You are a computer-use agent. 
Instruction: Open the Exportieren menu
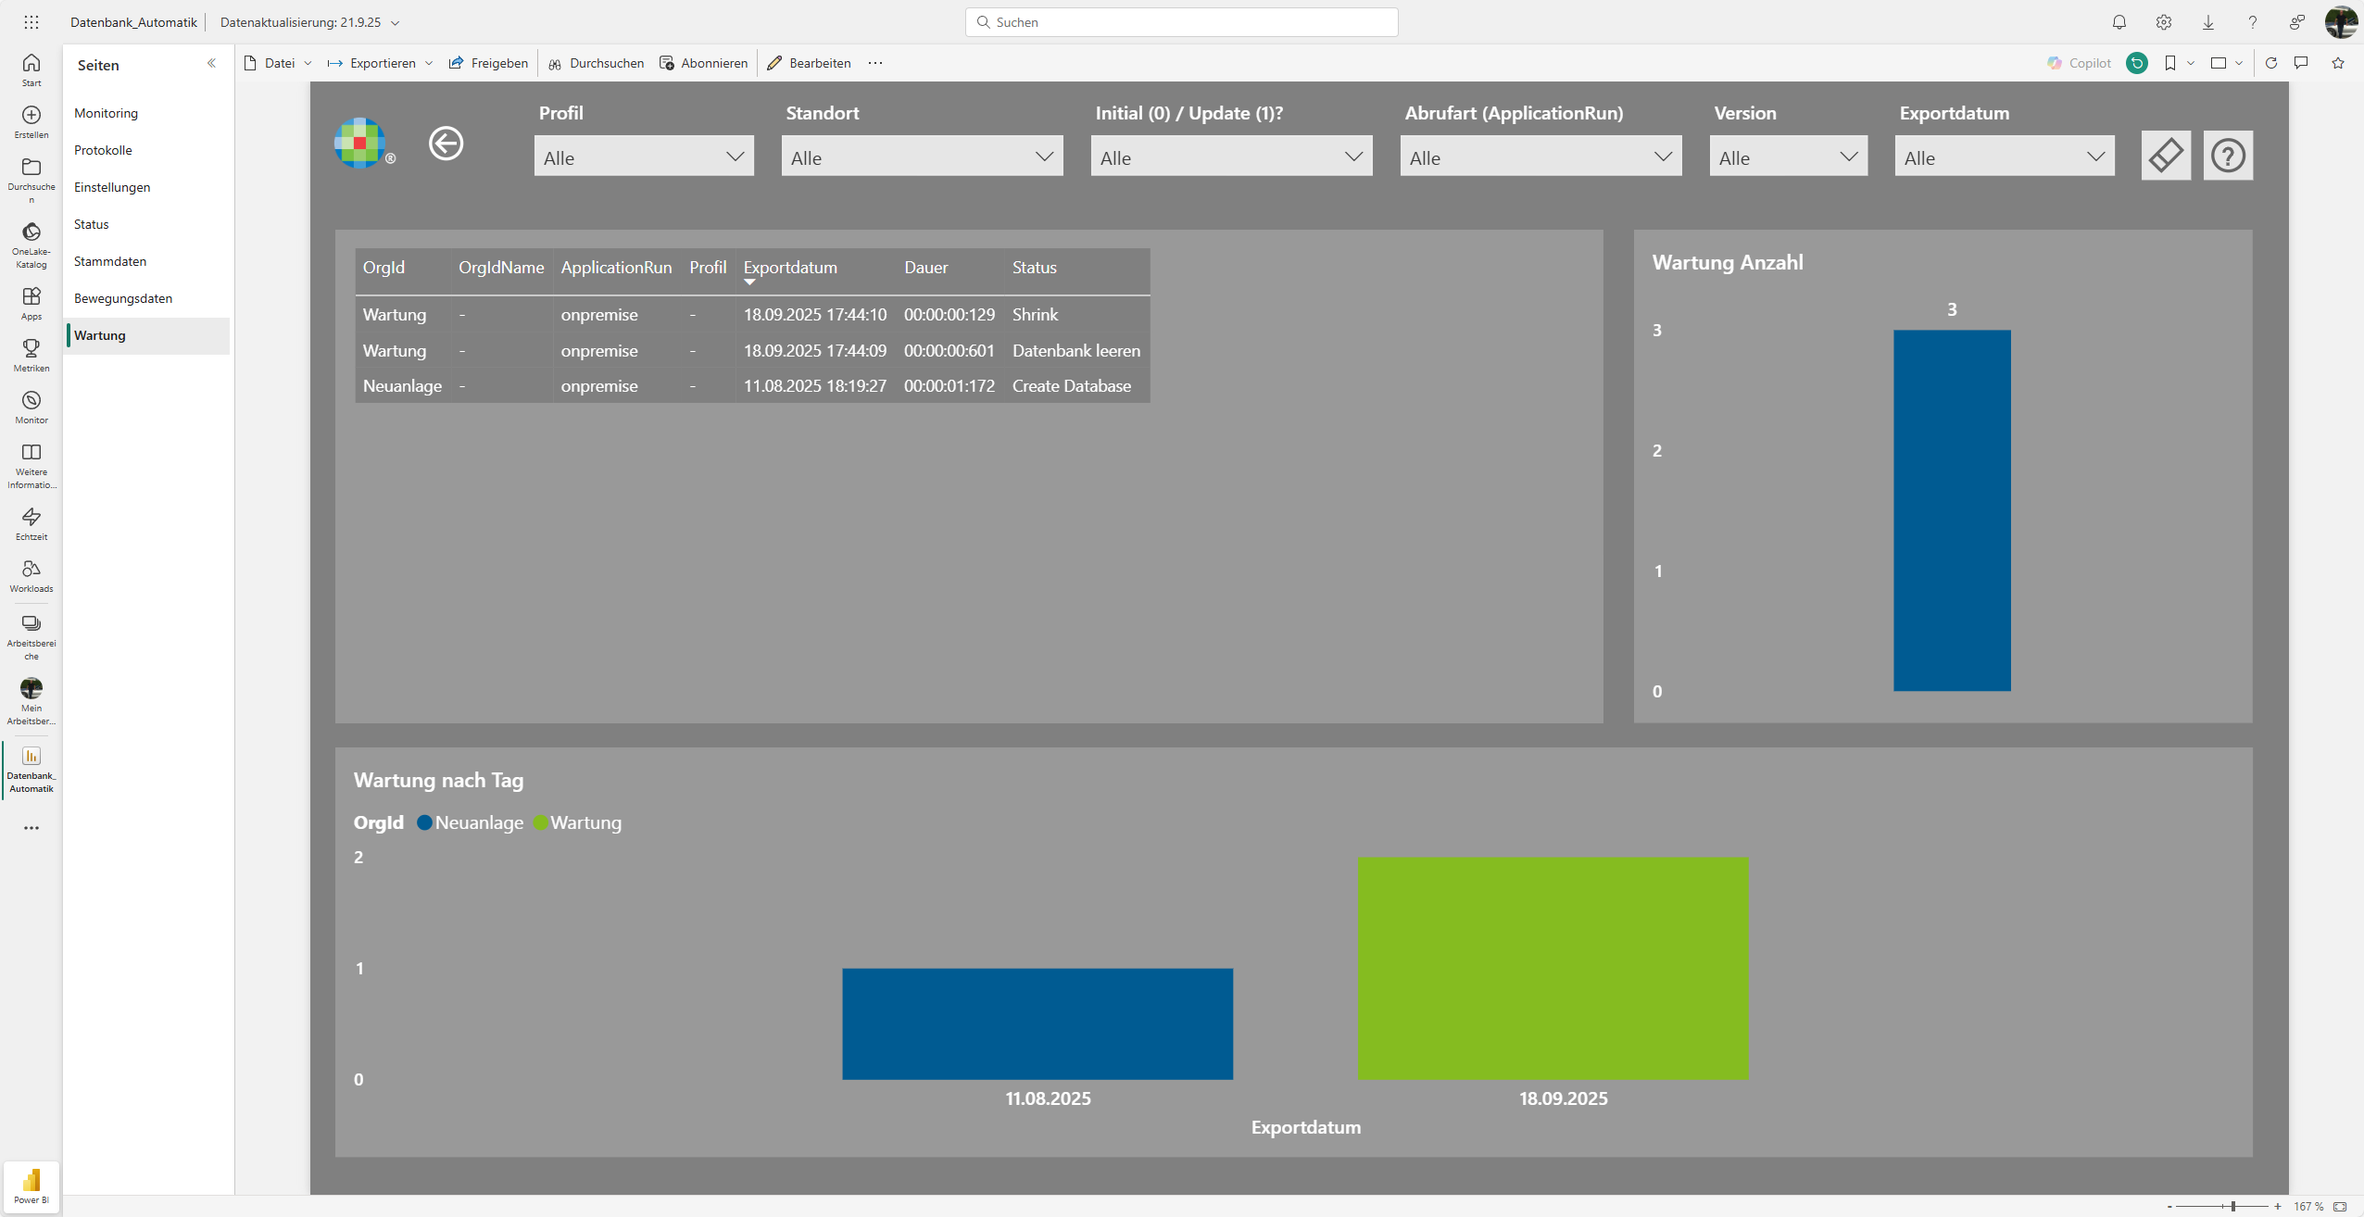[380, 63]
